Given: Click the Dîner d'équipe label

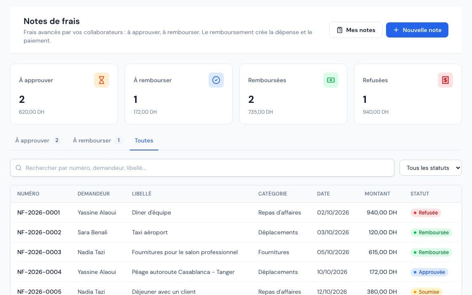Looking at the screenshot, I should point(151,212).
